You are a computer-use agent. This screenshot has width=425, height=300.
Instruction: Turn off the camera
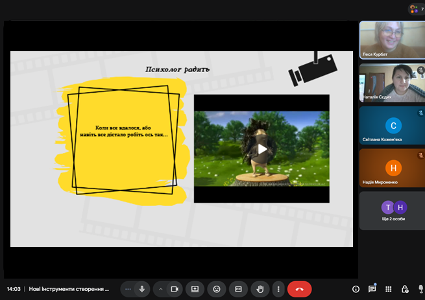pos(174,289)
